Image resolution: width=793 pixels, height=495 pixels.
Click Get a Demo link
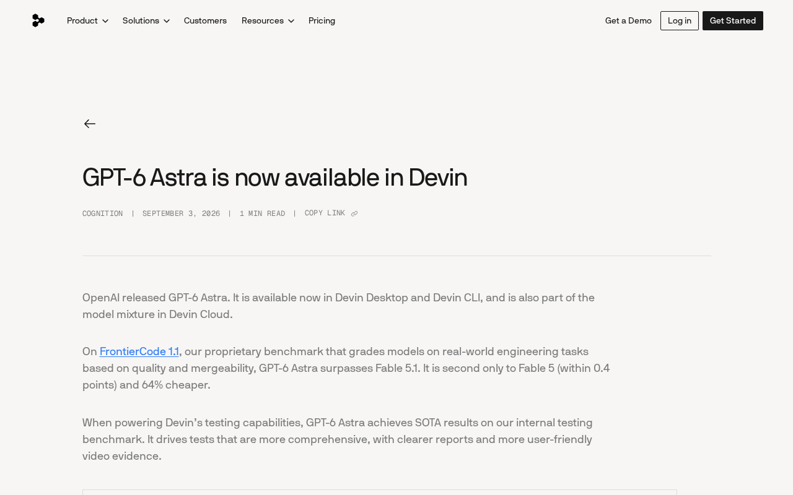tap(628, 20)
